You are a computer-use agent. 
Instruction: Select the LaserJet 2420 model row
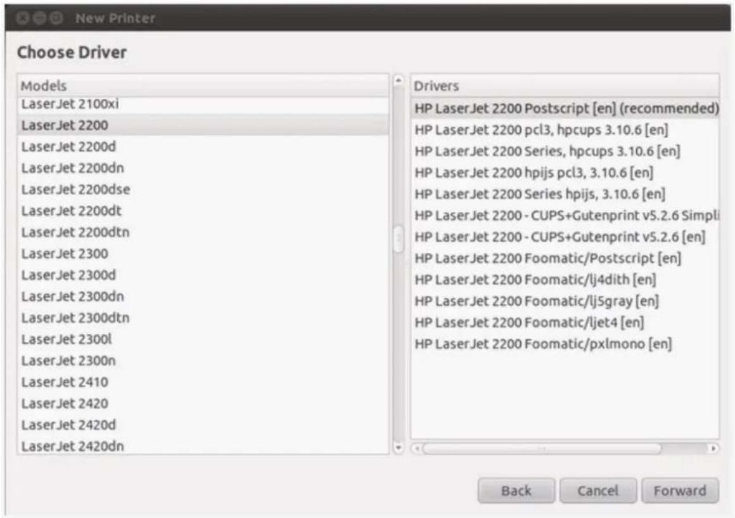pos(203,403)
